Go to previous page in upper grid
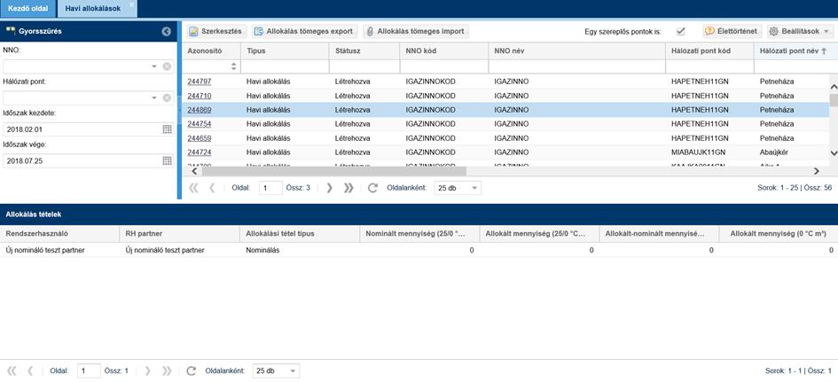838x382 pixels. pyautogui.click(x=212, y=188)
